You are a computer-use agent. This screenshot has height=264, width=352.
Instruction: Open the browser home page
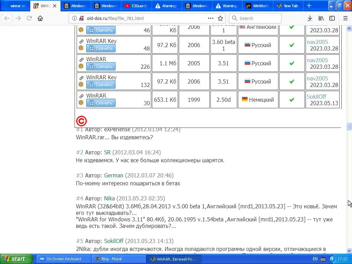40,19
